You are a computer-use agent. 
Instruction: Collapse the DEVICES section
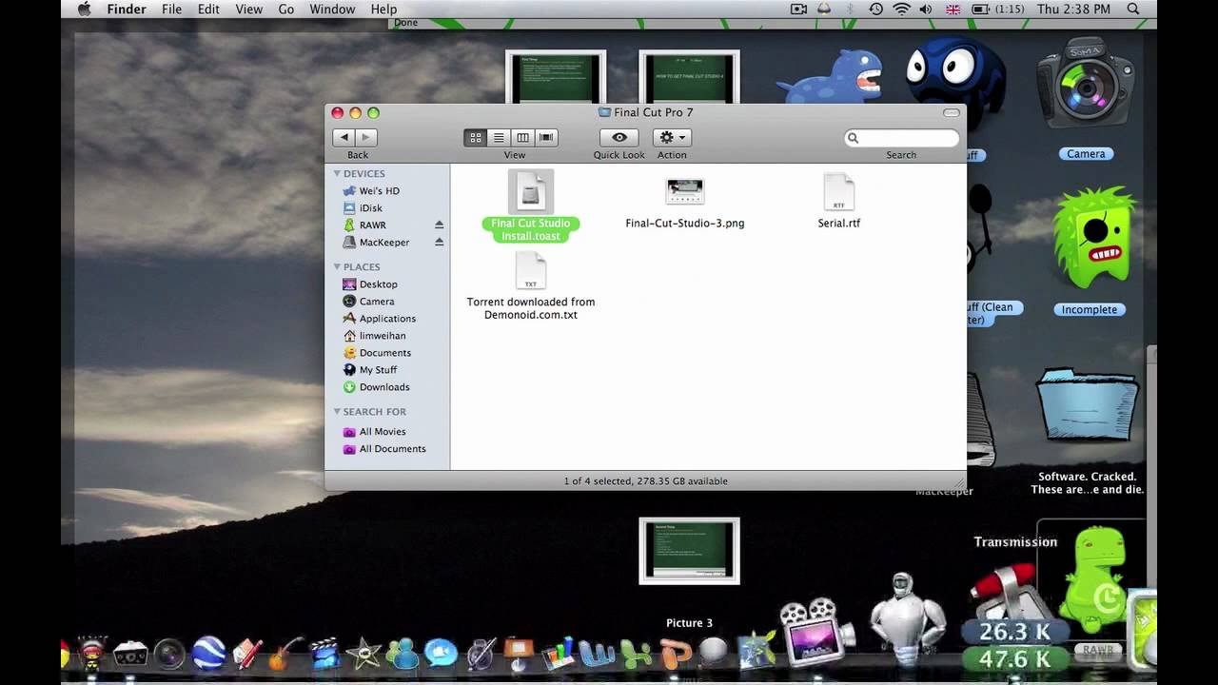[337, 174]
